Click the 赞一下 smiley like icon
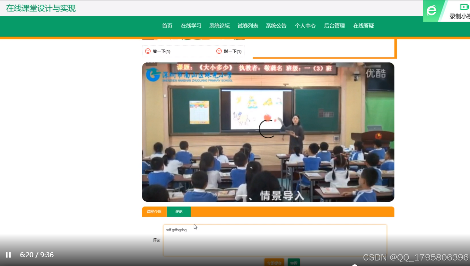Viewport: 470px width, 266px height. tap(148, 50)
